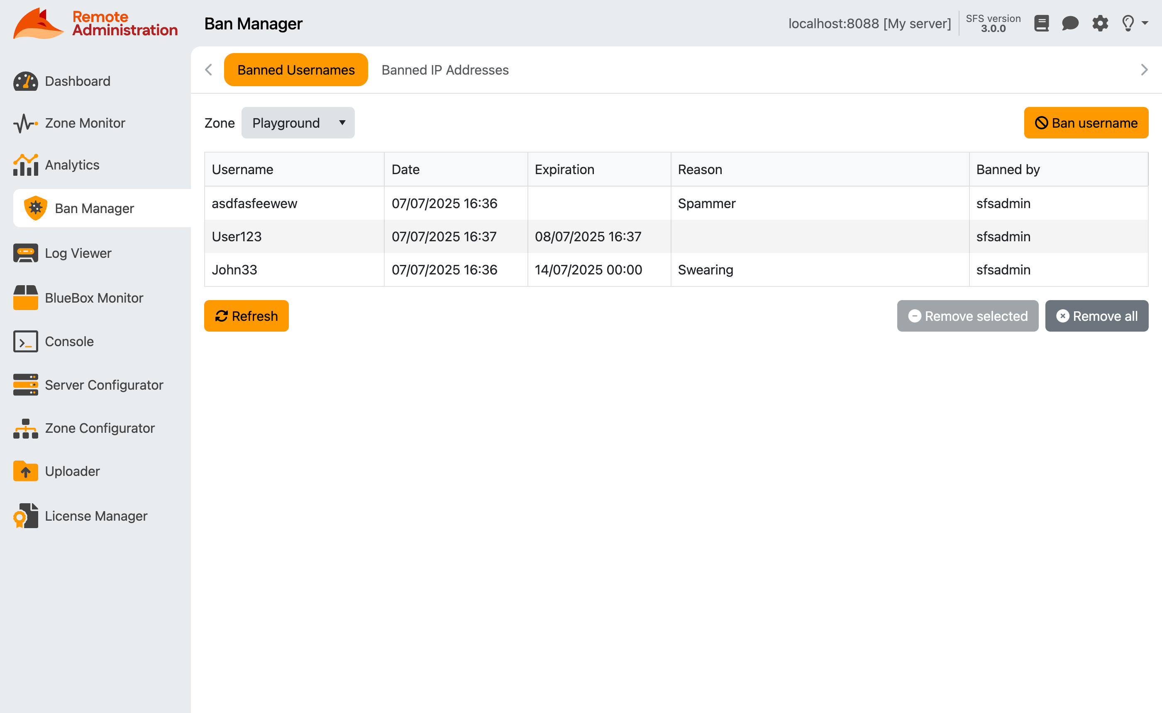Open the Dashboard
The width and height of the screenshot is (1162, 713).
pyautogui.click(x=77, y=81)
